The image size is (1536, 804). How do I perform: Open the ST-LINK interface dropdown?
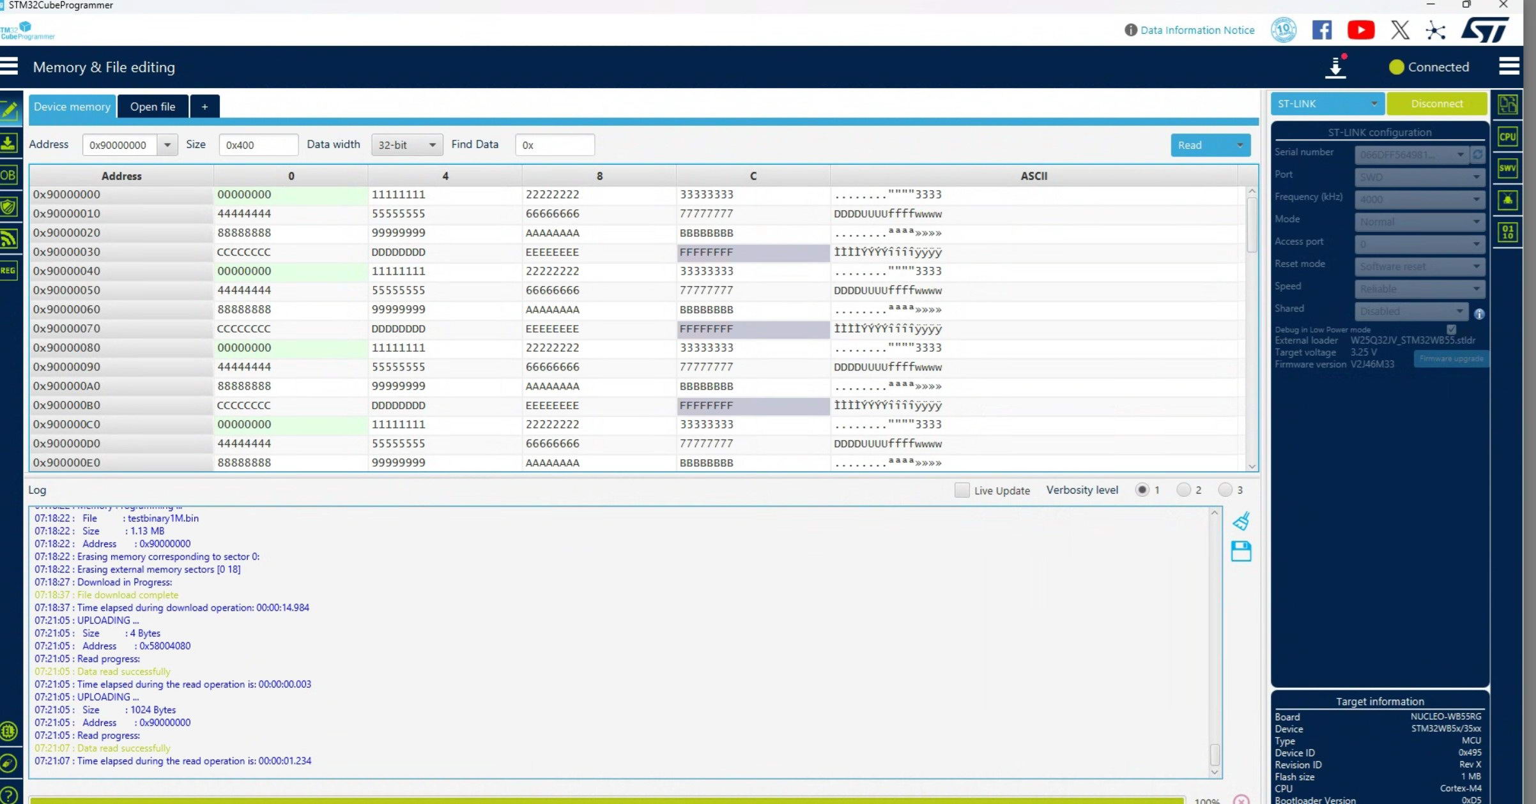coord(1327,103)
